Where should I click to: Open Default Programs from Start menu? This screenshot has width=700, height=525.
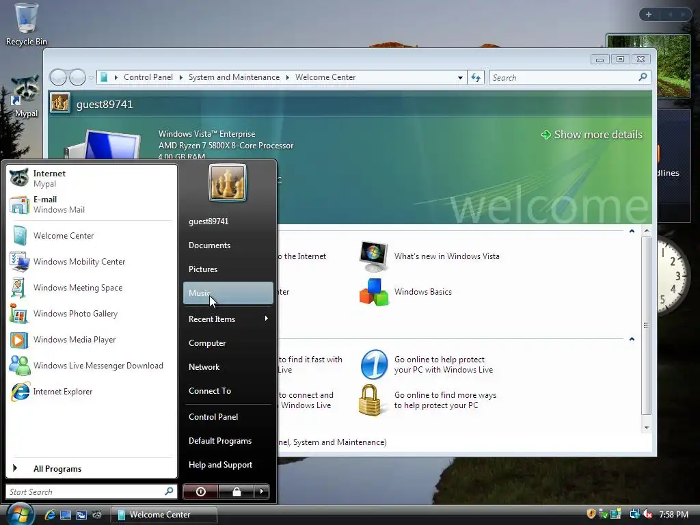(228, 441)
